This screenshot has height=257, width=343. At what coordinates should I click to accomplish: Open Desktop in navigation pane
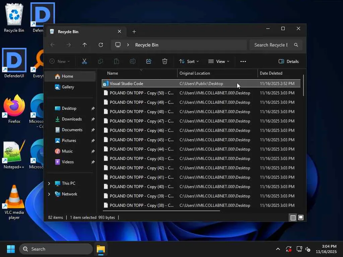tap(70, 108)
